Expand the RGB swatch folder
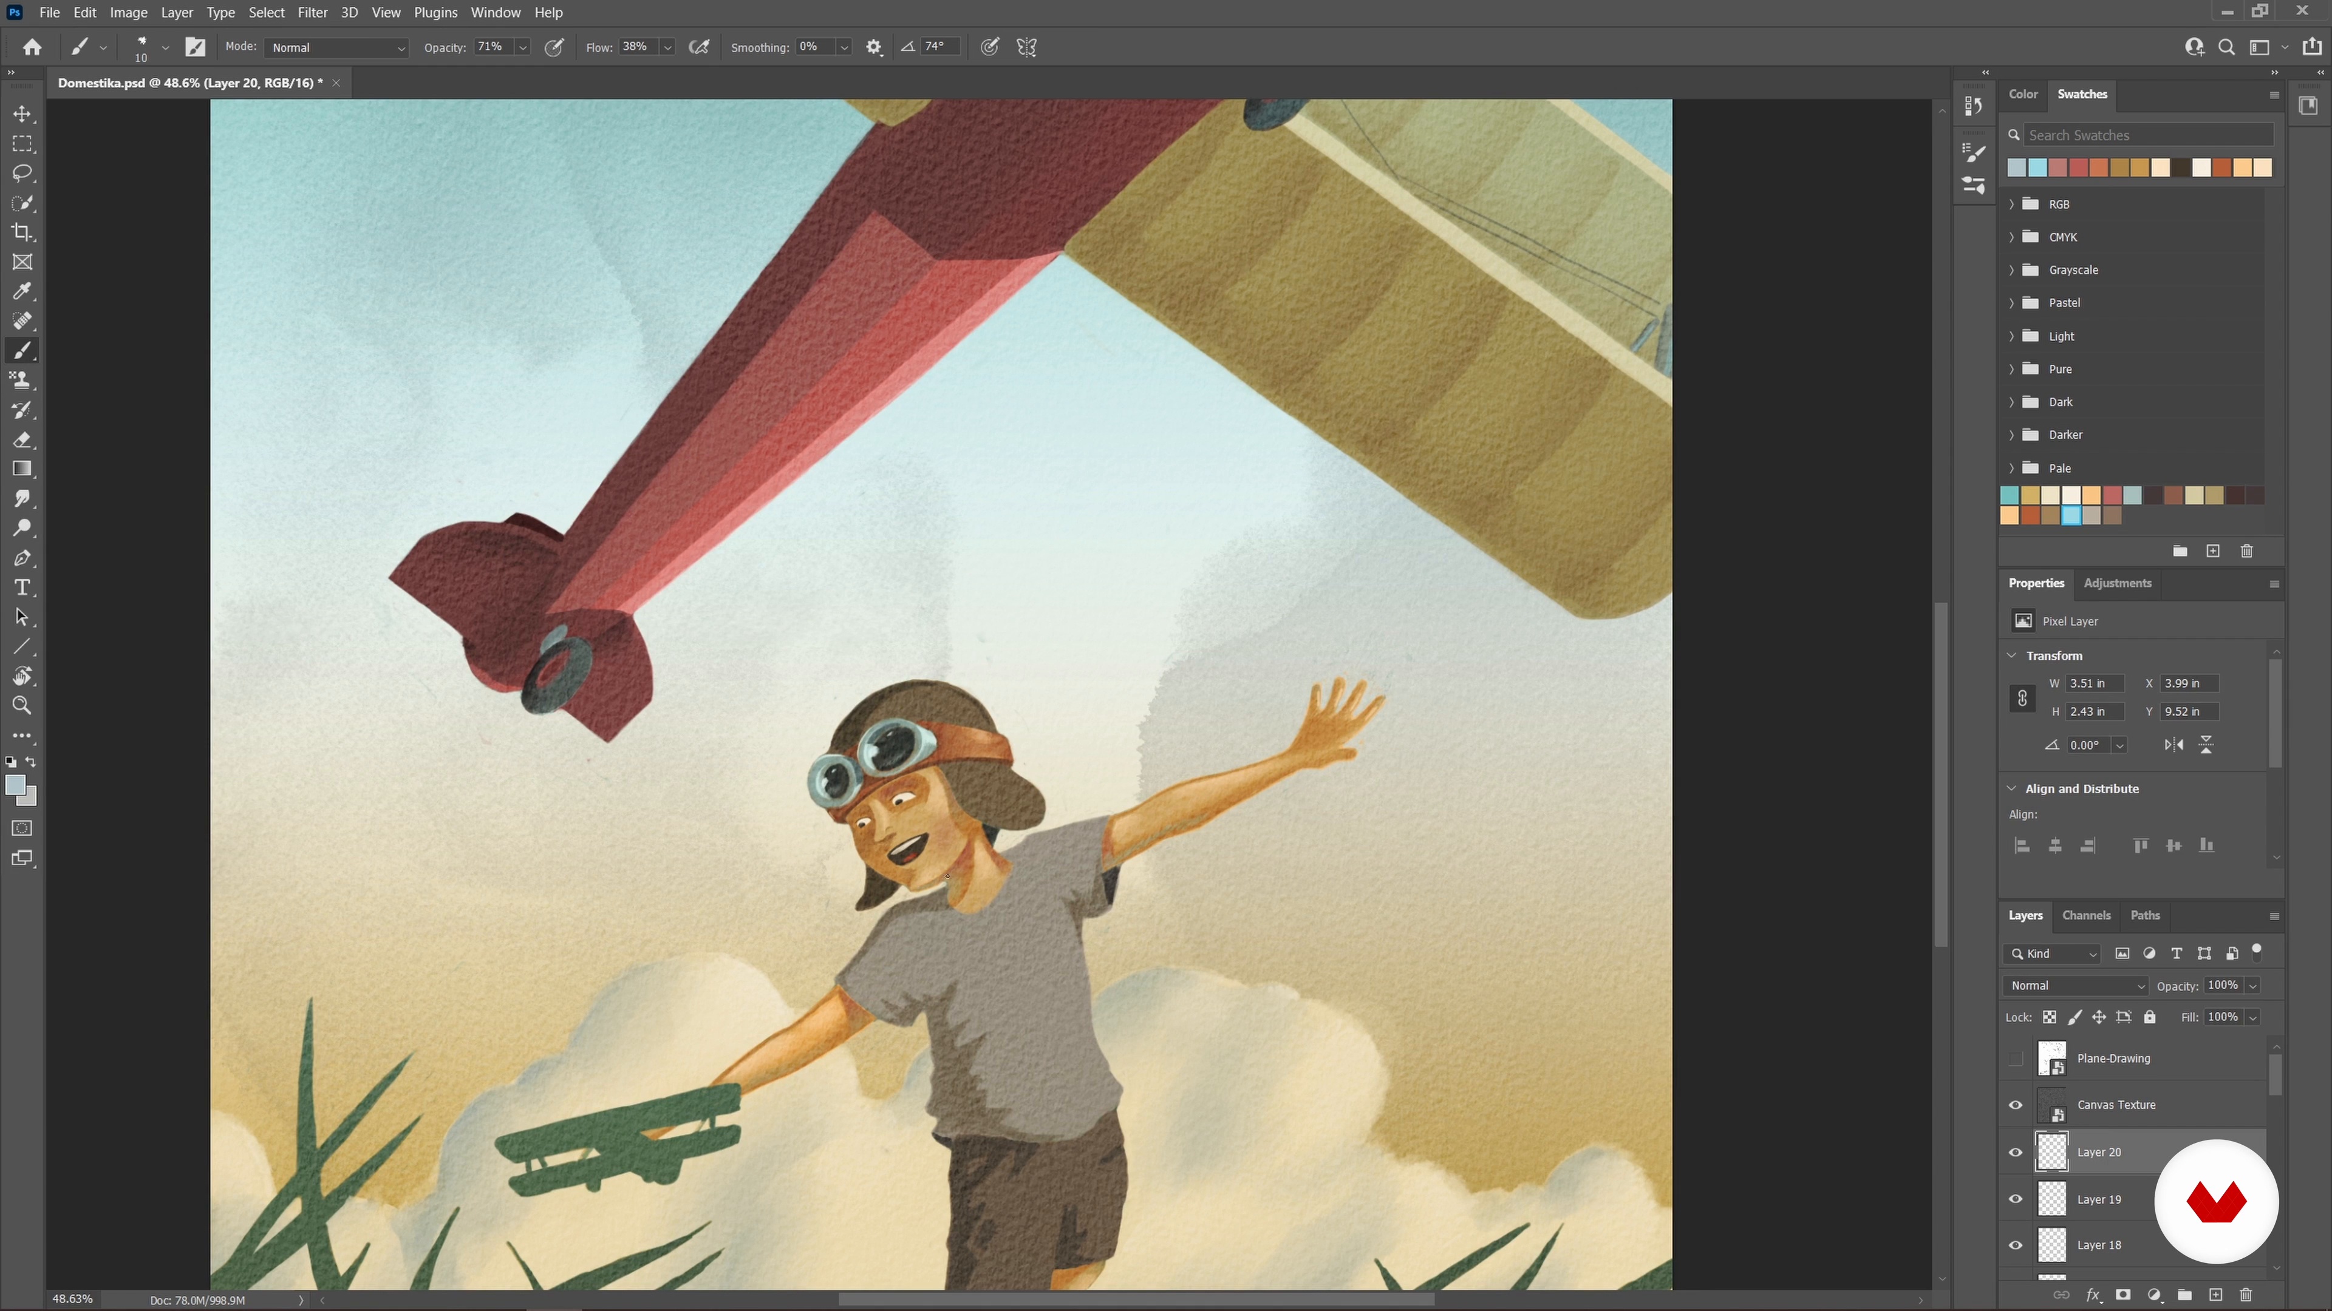 pos(2013,205)
